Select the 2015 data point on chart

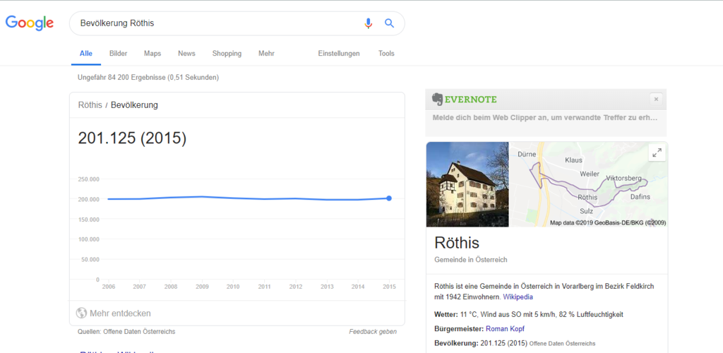point(389,198)
